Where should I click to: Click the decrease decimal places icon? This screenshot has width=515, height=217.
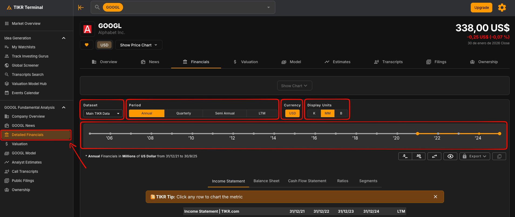pyautogui.click(x=405, y=156)
